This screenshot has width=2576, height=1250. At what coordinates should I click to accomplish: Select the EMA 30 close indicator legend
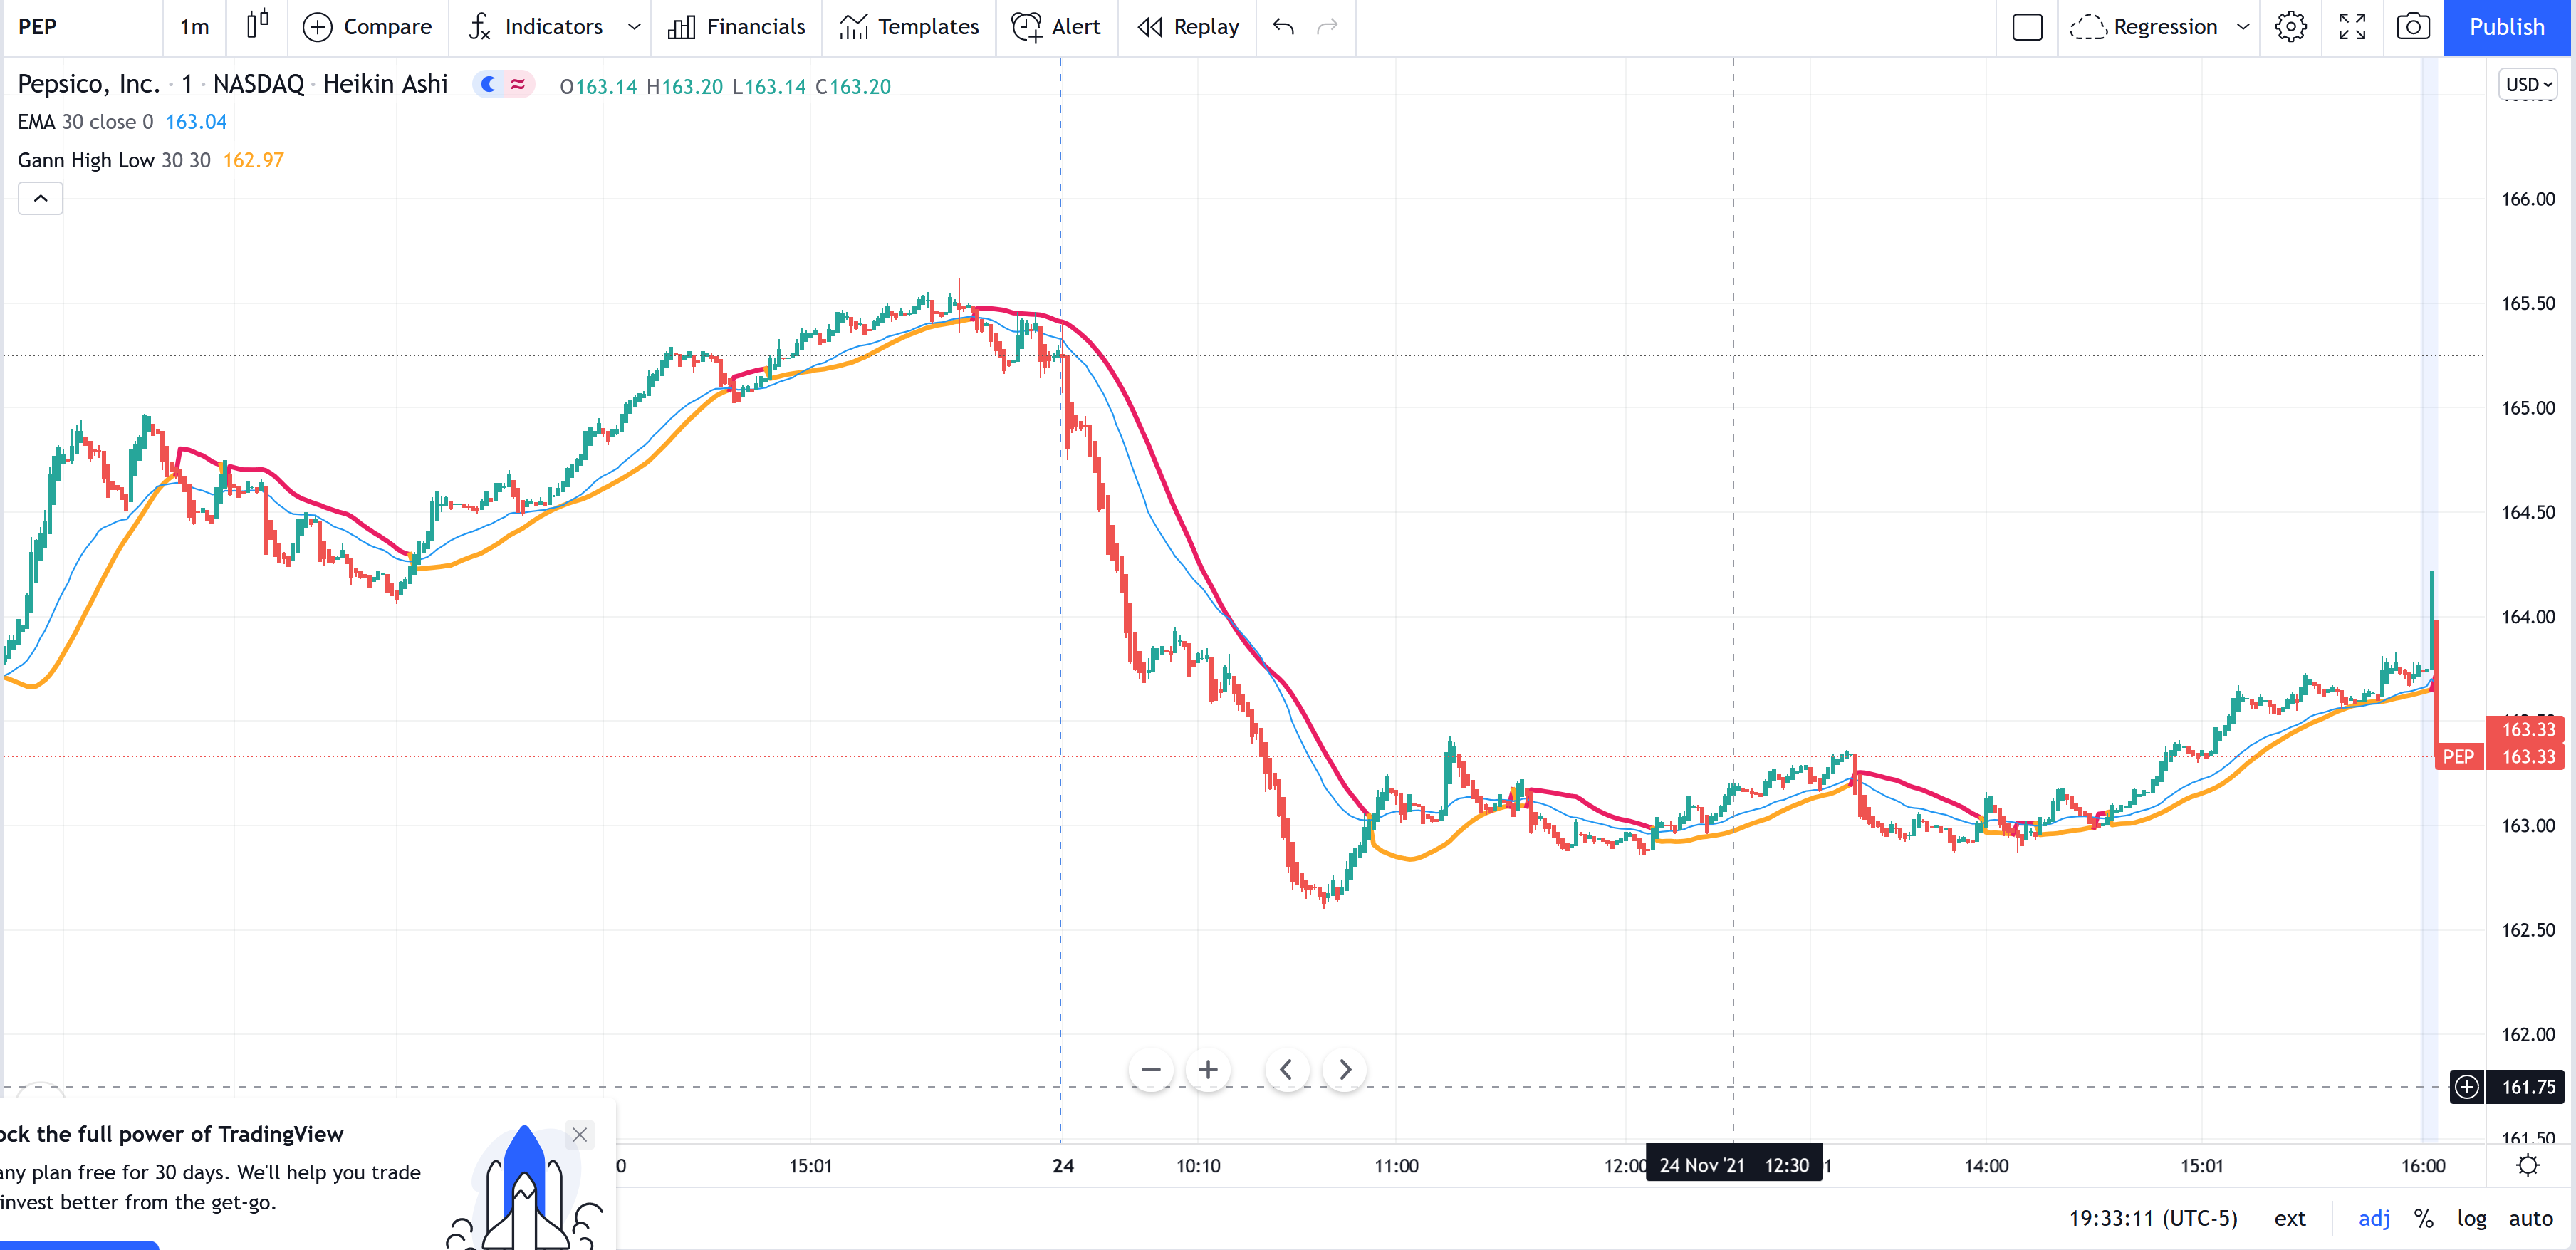pyautogui.click(x=122, y=122)
